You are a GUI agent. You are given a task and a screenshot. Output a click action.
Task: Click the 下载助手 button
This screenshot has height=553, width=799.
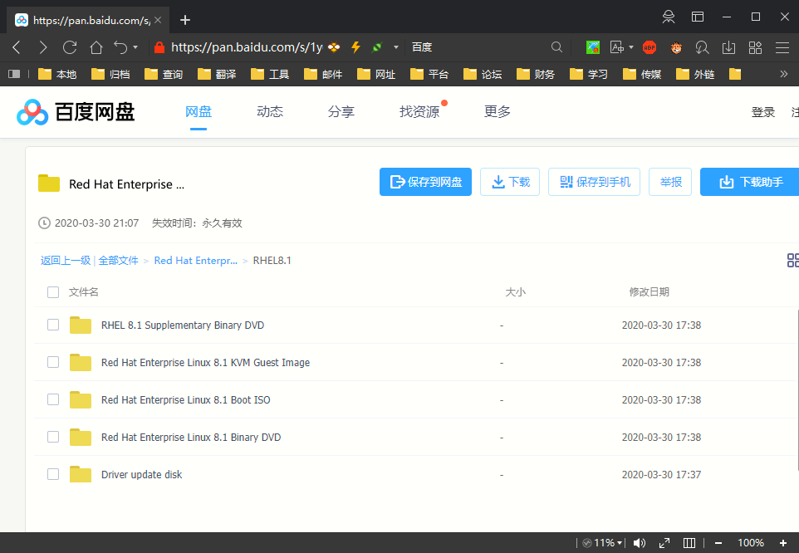click(x=749, y=182)
